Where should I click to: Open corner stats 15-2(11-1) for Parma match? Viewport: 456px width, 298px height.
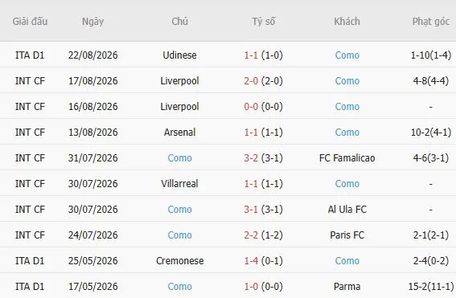point(431,287)
